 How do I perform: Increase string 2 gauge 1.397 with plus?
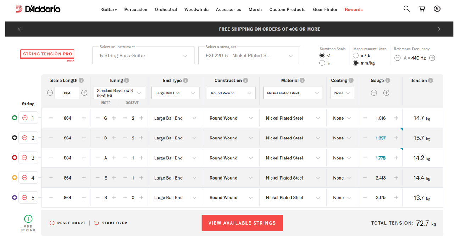pos(396,138)
